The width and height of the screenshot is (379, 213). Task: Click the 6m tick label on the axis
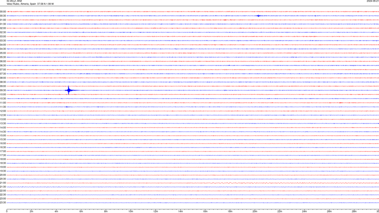pos(81,211)
